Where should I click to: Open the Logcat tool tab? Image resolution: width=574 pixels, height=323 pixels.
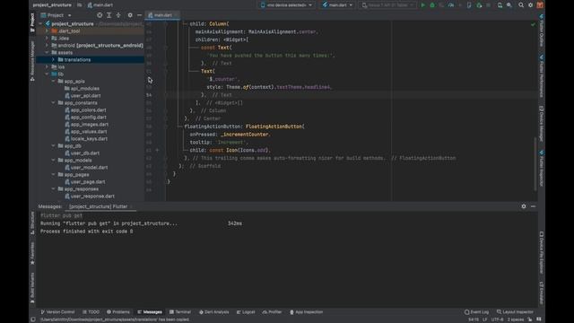(x=246, y=312)
